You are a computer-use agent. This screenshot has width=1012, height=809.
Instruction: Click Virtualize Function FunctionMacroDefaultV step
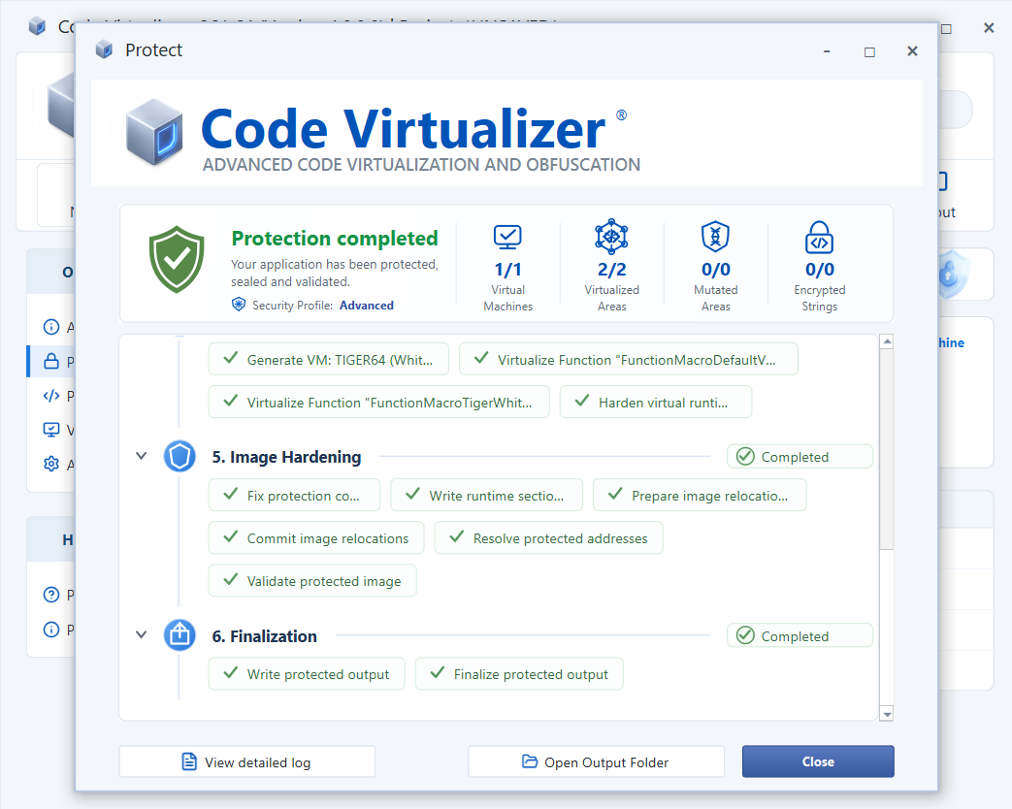coord(629,359)
